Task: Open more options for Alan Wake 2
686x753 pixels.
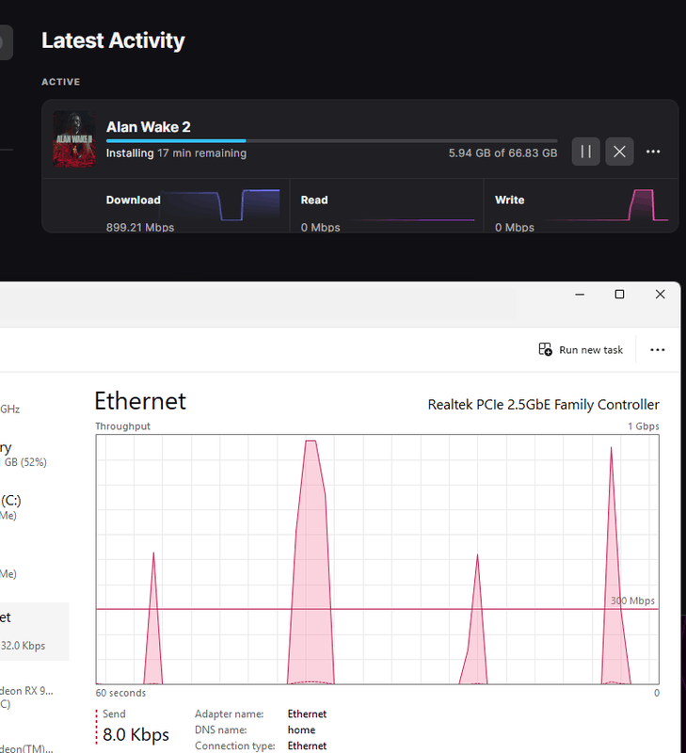Action: pyautogui.click(x=653, y=152)
